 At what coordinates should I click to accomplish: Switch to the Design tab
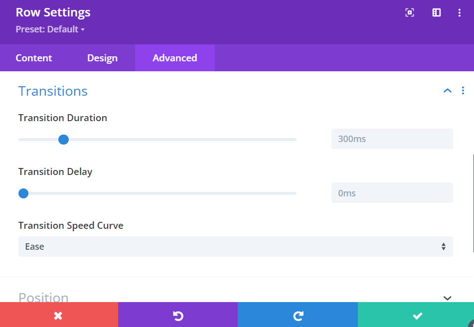point(103,58)
